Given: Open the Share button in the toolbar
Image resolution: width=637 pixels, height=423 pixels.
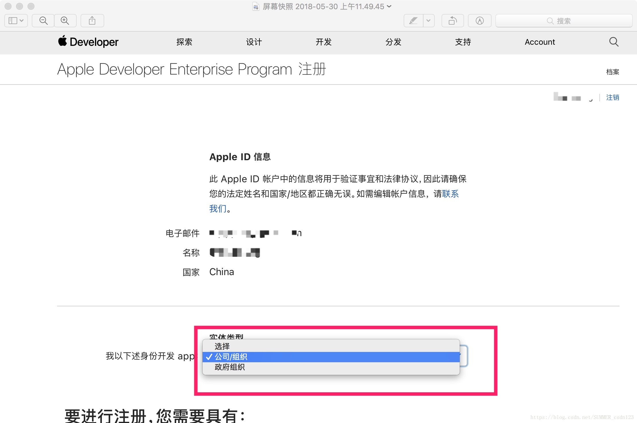Looking at the screenshot, I should pyautogui.click(x=92, y=21).
